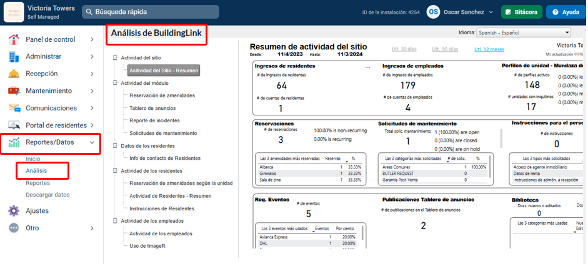Open Reporte de incidentes report

click(154, 120)
